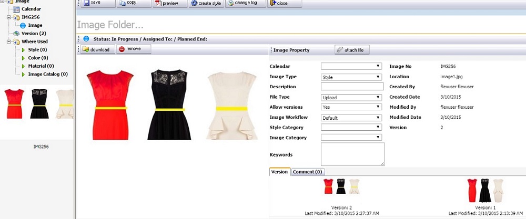
Task: Select Material (0) in the tree
Action: [41, 66]
